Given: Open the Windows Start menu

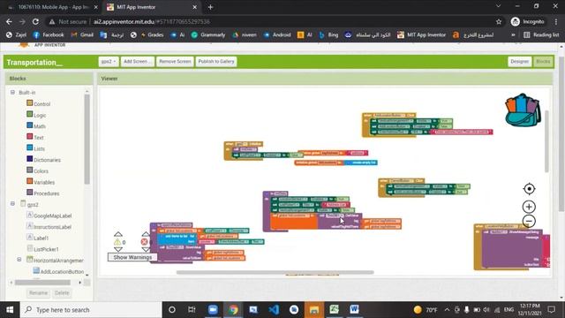Looking at the screenshot, I should pos(10,310).
